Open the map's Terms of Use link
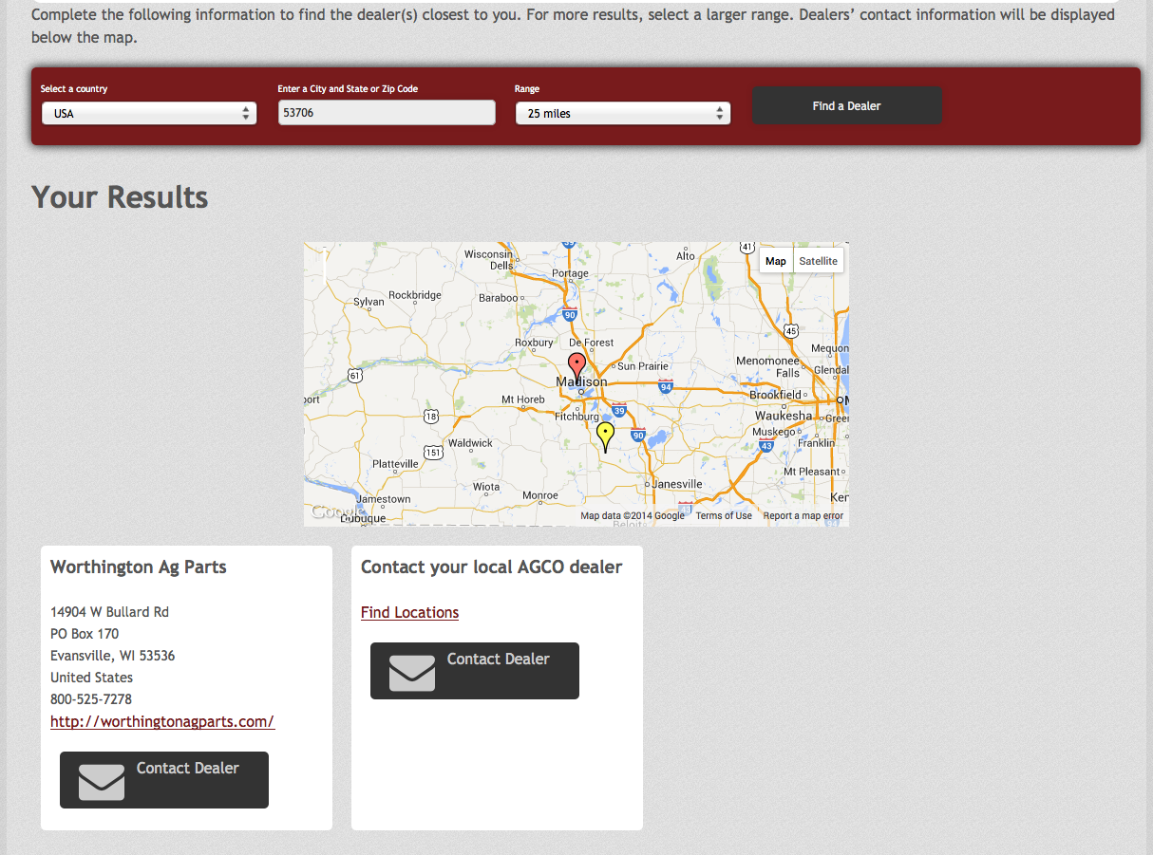 (x=724, y=516)
